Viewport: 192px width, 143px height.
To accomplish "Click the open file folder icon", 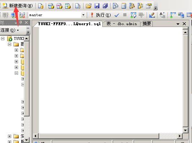I will tap(89, 6).
